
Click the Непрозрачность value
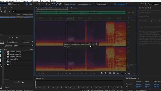tap(90, 4)
